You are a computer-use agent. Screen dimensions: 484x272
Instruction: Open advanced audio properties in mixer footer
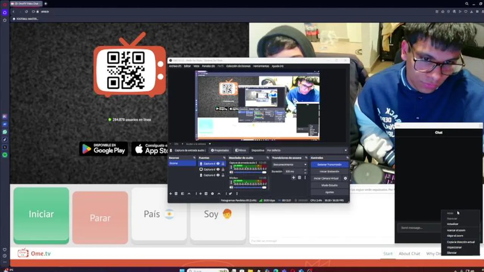230,193
